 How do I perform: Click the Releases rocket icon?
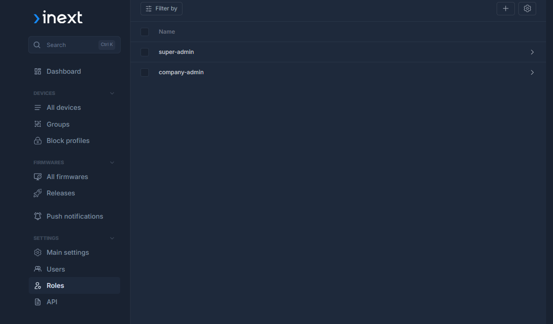point(38,193)
